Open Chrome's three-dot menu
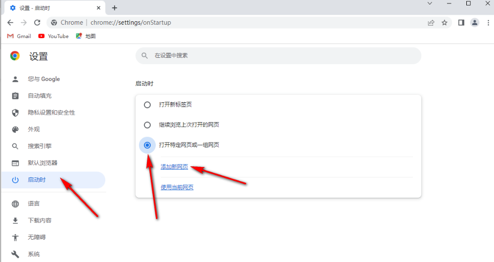This screenshot has width=494, height=262. click(x=489, y=23)
